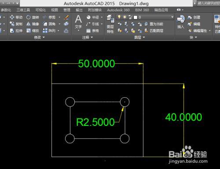This screenshot has width=220, height=169.
Task: Select the Move (移动) tool
Action: pyautogui.click(x=16, y=17)
